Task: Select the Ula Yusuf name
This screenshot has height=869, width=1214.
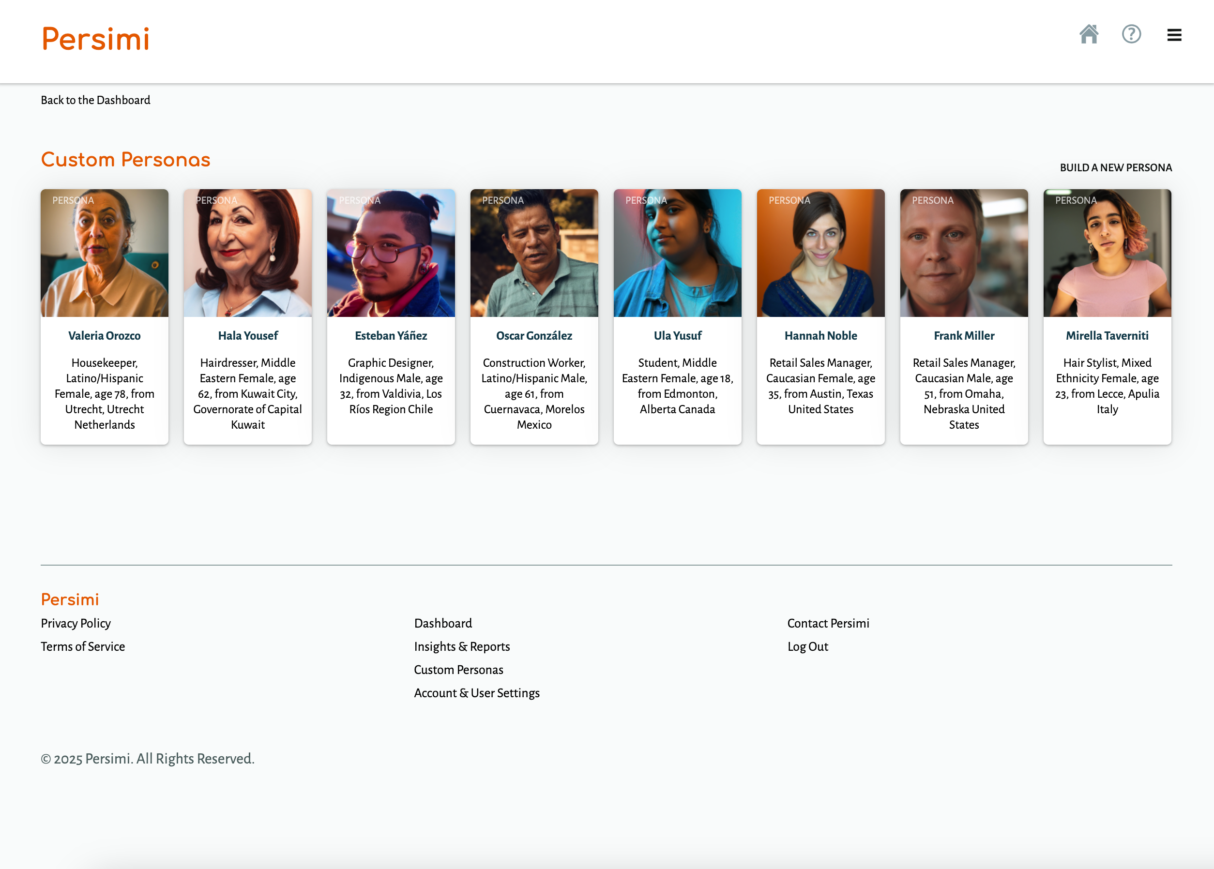Action: click(x=678, y=335)
